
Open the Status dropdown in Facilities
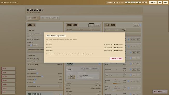(136, 25)
